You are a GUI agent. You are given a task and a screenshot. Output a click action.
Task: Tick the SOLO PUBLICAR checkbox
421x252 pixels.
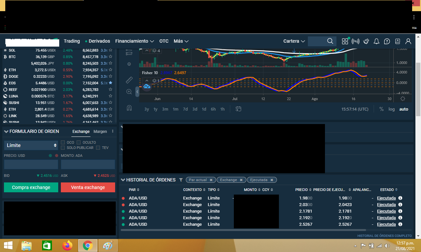tap(63, 148)
